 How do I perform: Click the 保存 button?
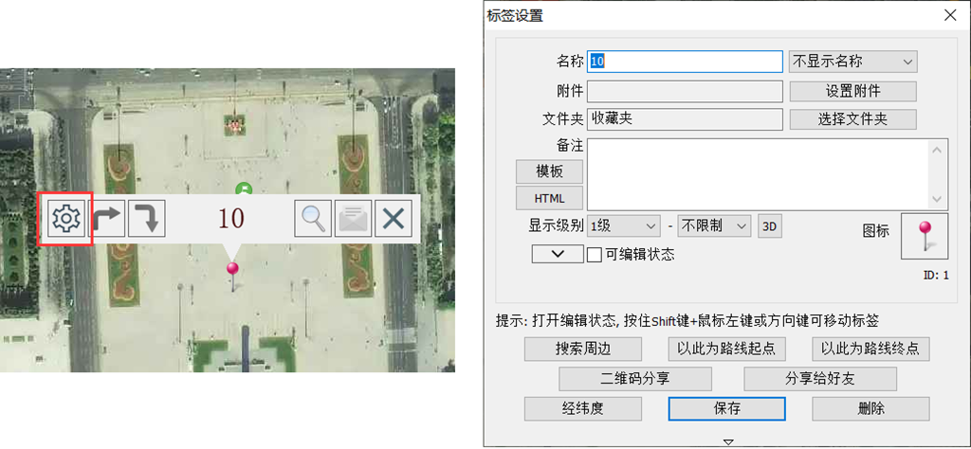coord(726,408)
